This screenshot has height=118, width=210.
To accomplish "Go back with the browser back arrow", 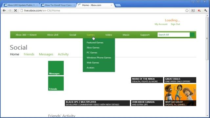I will pyautogui.click(x=4, y=10).
